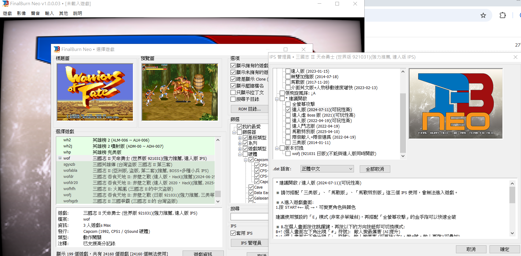This screenshot has width=521, height=256.
Task: Enable the 全螢幕攻擊 IPS patch checkbox
Action: pos(288,104)
